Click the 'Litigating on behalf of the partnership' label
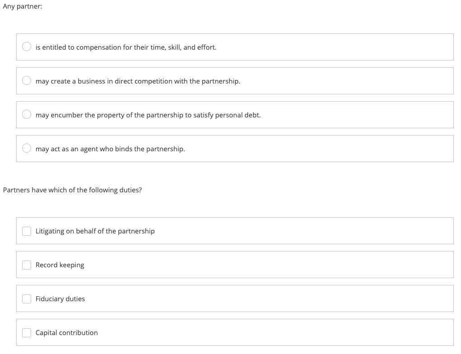The image size is (461, 354). [x=95, y=231]
